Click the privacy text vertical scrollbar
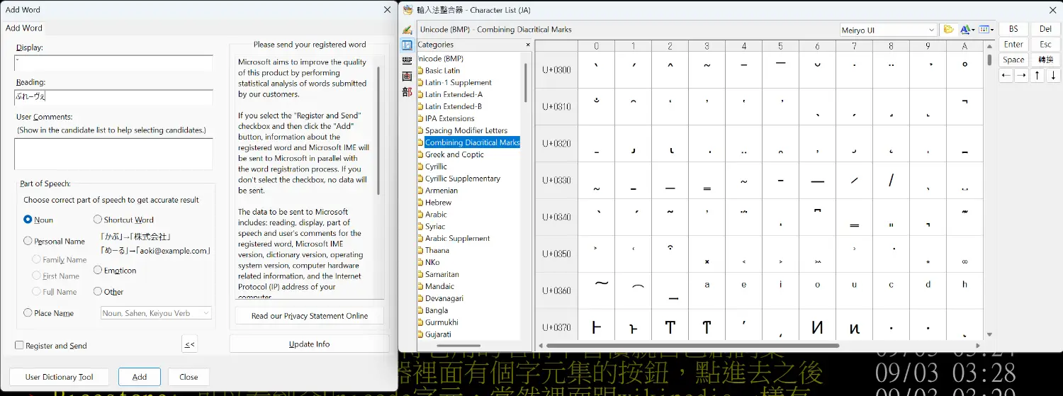The image size is (1063, 396). (x=378, y=131)
